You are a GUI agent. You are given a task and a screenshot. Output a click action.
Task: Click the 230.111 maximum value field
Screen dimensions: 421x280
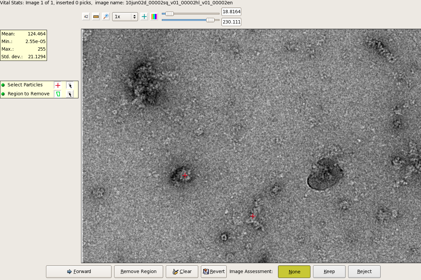pos(231,22)
